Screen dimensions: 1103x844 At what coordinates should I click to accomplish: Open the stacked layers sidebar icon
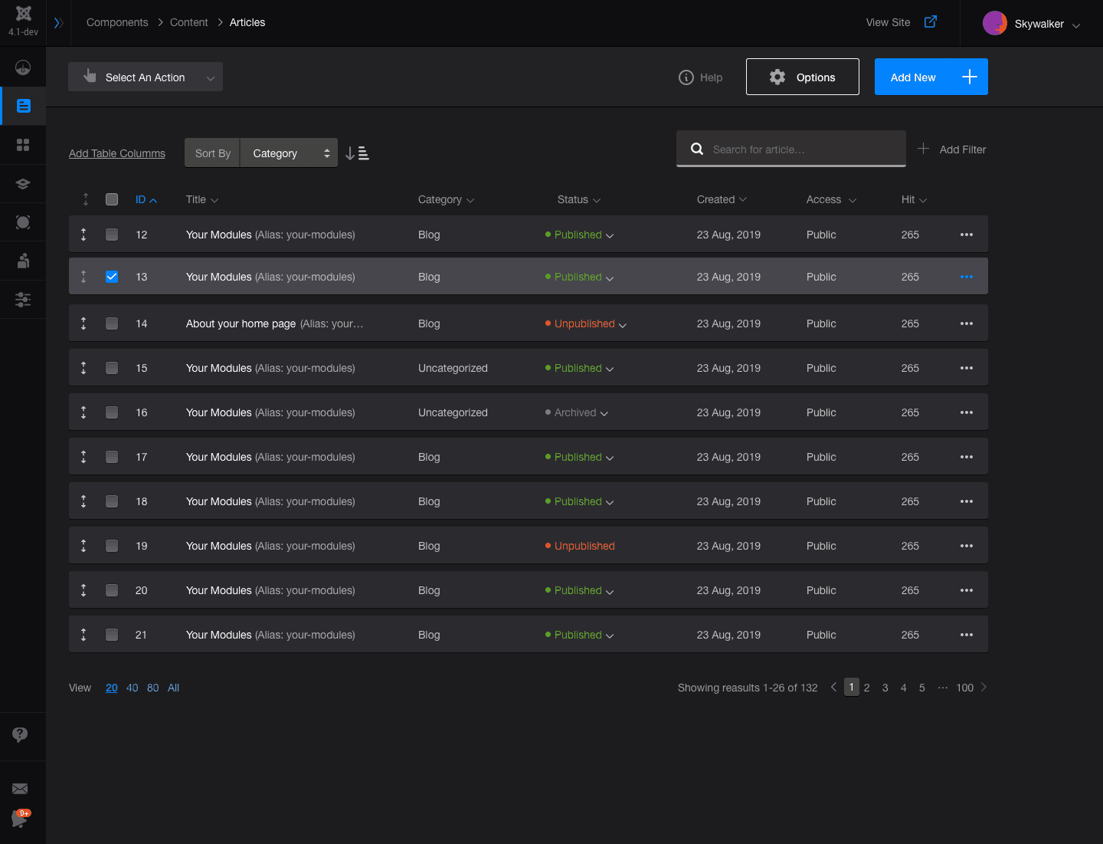[x=23, y=184]
